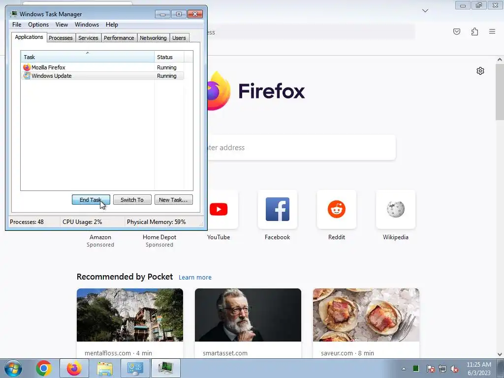Click the Running status for Windows Update
The height and width of the screenshot is (378, 504).
point(166,76)
